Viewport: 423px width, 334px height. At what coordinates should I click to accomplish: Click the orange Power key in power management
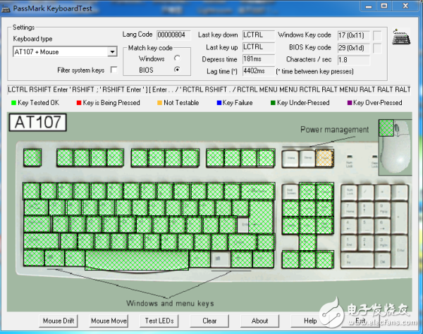point(324,159)
